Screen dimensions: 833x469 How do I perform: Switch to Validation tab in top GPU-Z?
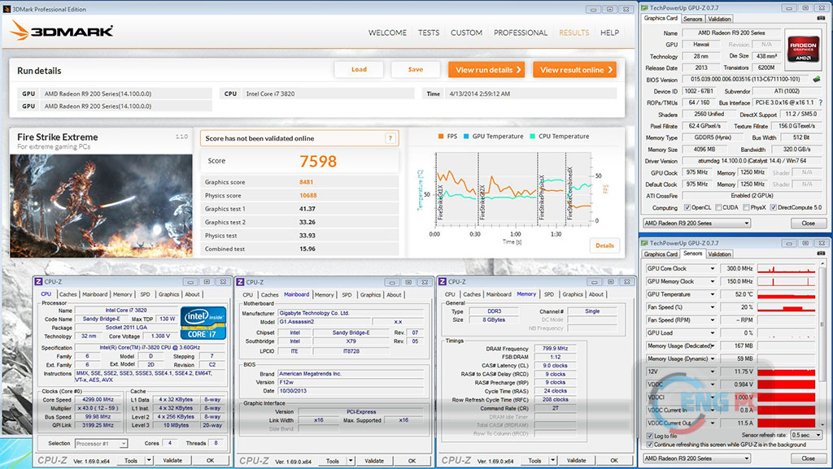click(x=719, y=19)
